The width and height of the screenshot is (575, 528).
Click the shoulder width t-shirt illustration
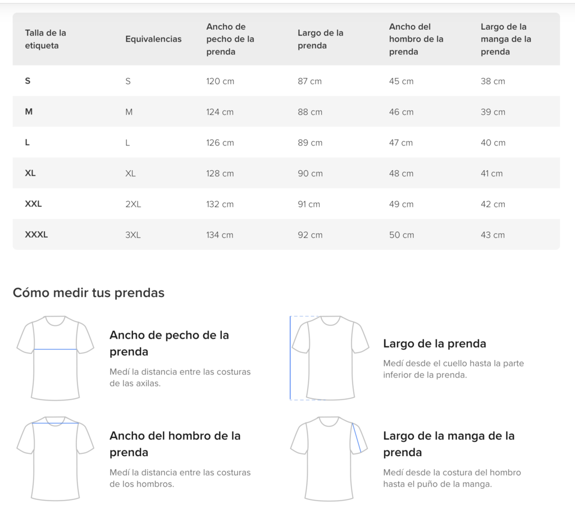pyautogui.click(x=56, y=458)
